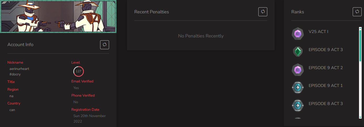The width and height of the screenshot is (364, 127).
Task: Click the Episode 9 Act 2 rank badge
Action: [298, 70]
